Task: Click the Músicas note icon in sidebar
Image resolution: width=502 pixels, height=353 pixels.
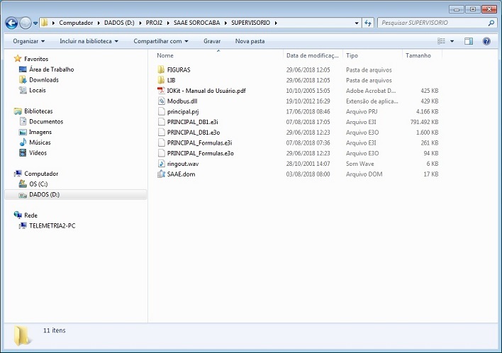Action: 23,142
